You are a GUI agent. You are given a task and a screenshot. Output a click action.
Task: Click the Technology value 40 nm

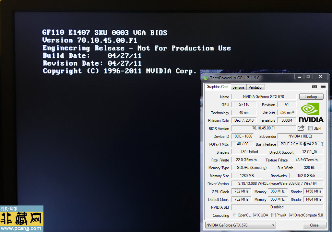(x=244, y=112)
